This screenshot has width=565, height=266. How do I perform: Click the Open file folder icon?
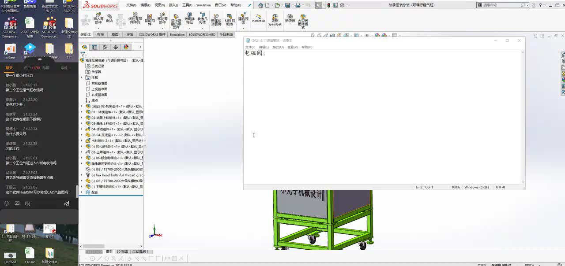(x=277, y=5)
